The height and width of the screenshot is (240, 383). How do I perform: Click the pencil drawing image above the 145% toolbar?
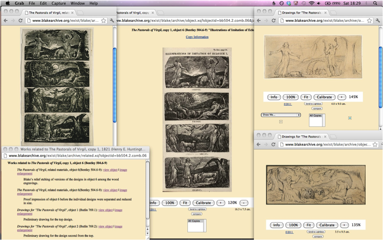[313, 57]
